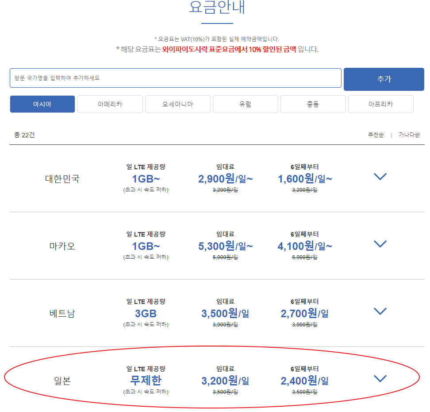
Task: Click the 일본 country name
Action: click(x=62, y=381)
